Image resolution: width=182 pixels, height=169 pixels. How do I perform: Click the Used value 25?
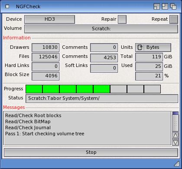tap(149, 67)
